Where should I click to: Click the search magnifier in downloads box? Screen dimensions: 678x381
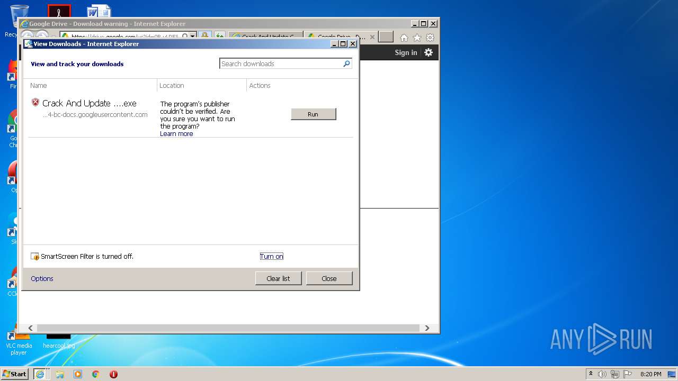347,63
